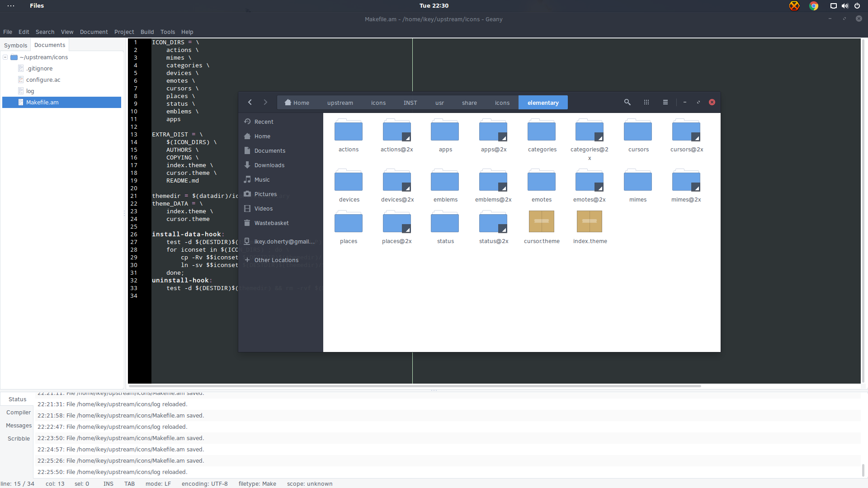Jump to Home in the path bar
Viewport: 868px width, 488px height.
[297, 103]
